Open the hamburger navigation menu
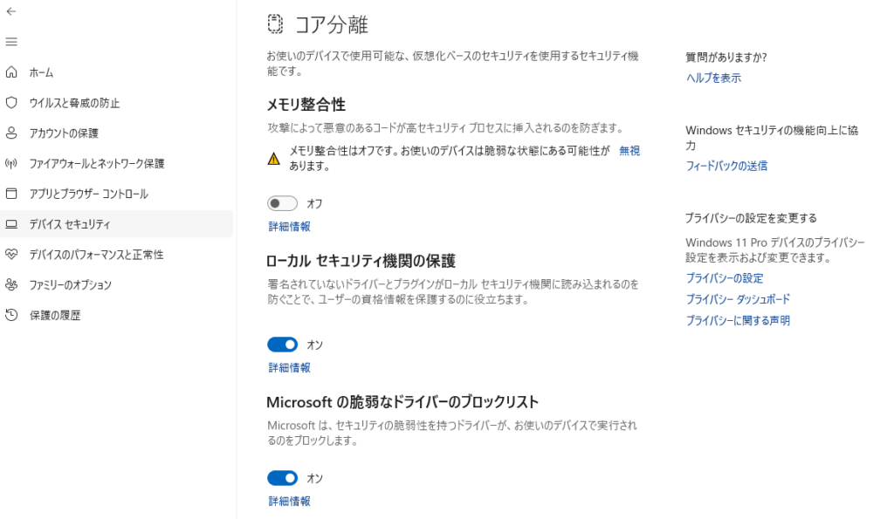This screenshot has height=519, width=894. point(11,42)
